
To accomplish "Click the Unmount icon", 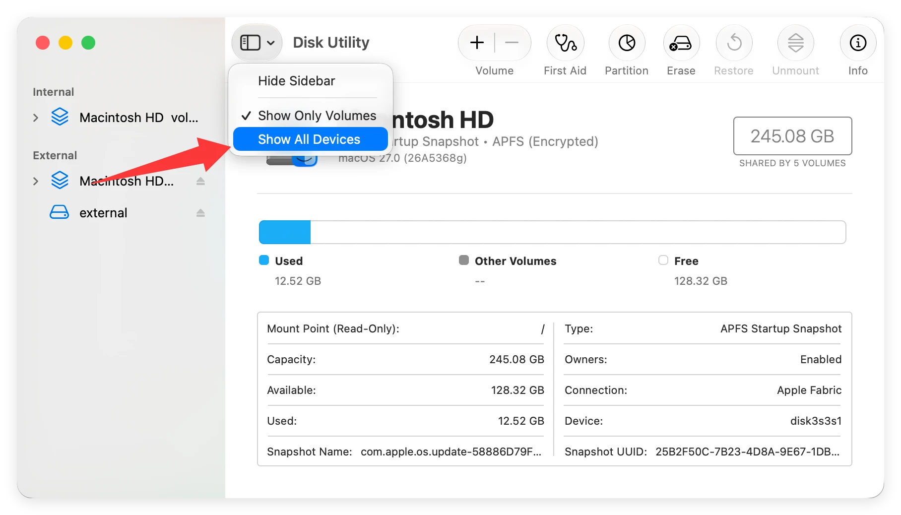I will pos(795,43).
